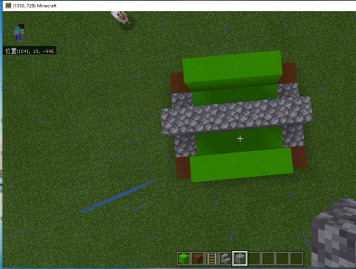Select the first empty slot after cobblestone
This screenshot has width=356, height=269.
[254, 258]
